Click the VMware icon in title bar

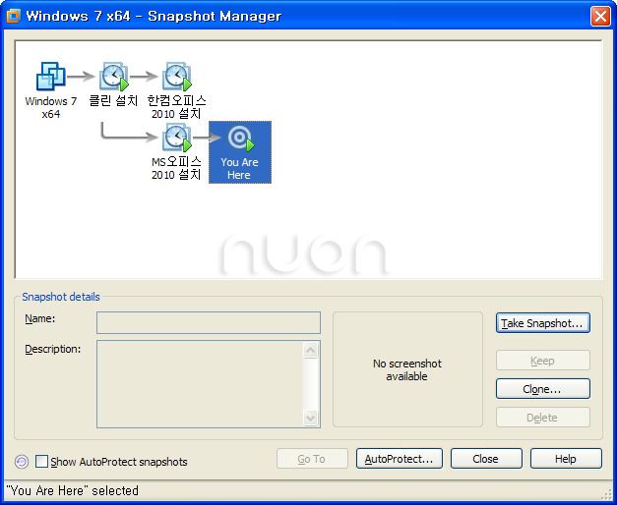click(x=14, y=16)
